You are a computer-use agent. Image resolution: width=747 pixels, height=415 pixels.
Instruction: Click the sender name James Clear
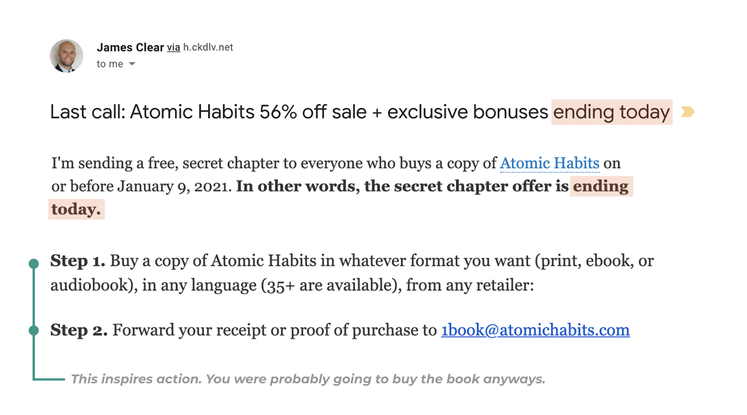pyautogui.click(x=130, y=48)
